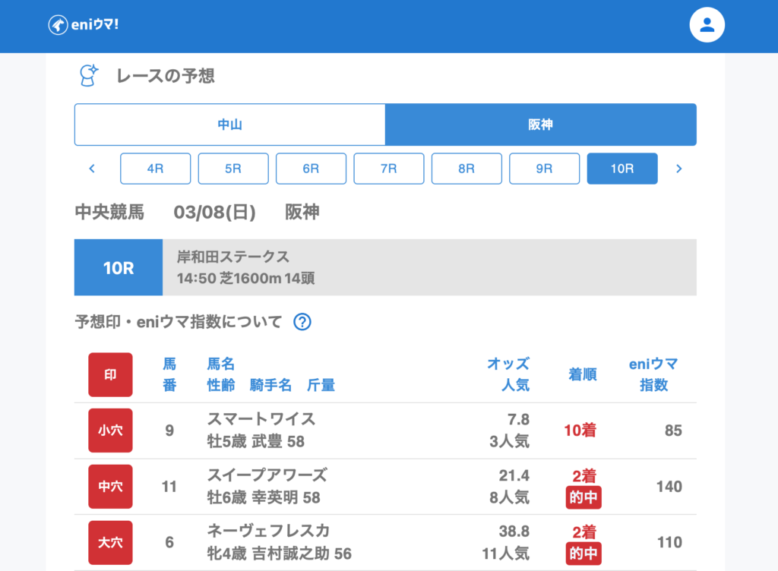Click the eniウマ! logo
Viewport: 778px width, 571px height.
click(84, 25)
